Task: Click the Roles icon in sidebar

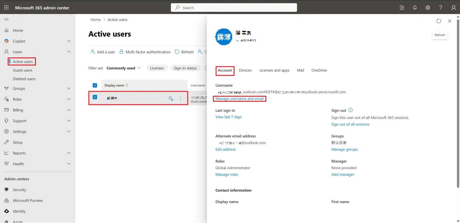Action: point(6,99)
